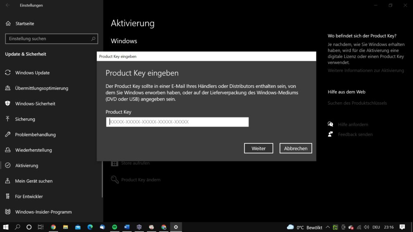Expand hidden system tray icons chevron

(x=328, y=227)
